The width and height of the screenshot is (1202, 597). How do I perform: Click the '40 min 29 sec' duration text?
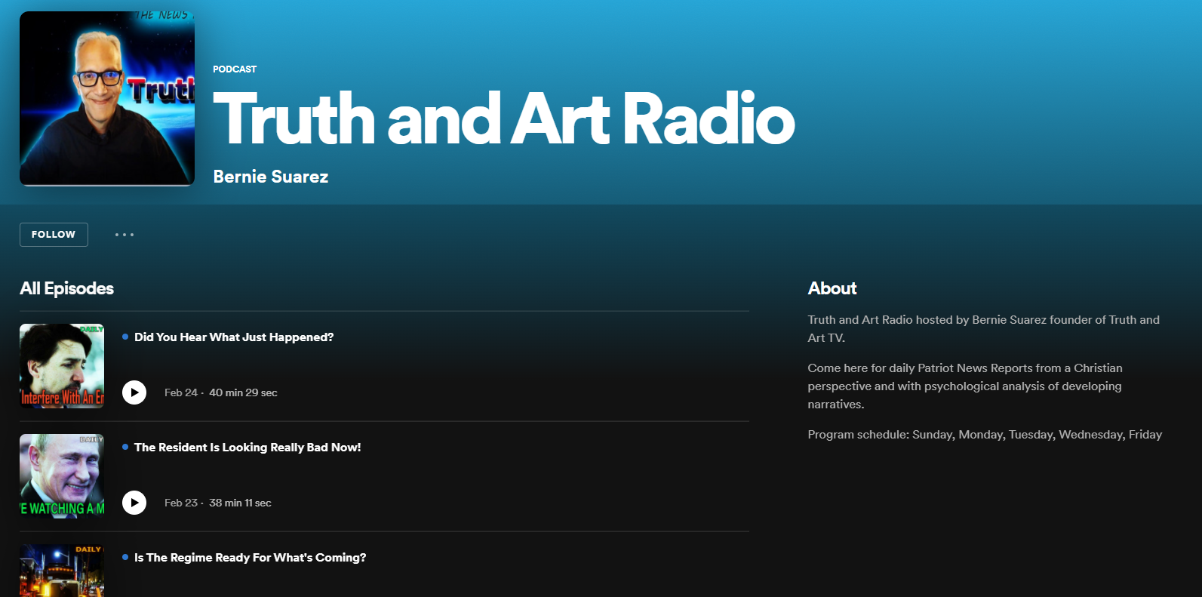point(243,392)
